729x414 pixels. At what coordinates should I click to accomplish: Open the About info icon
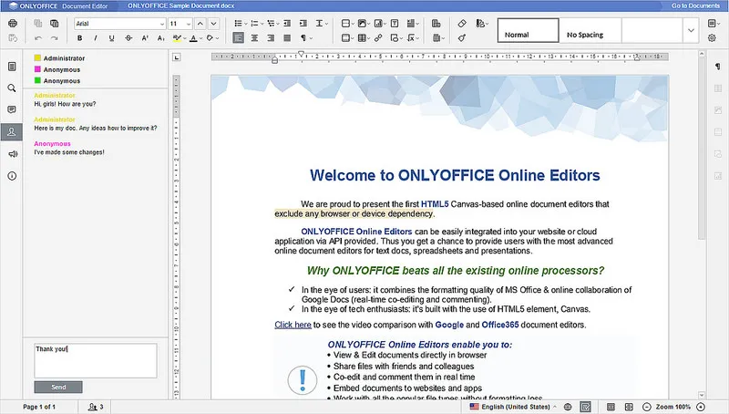(12, 175)
